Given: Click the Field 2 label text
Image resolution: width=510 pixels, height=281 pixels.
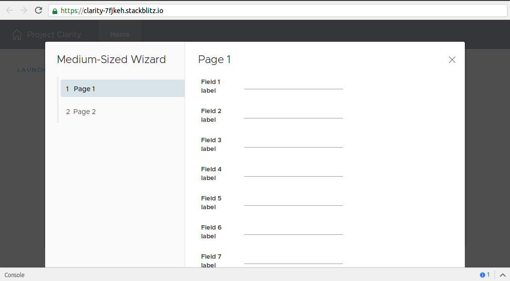Looking at the screenshot, I should click(x=211, y=116).
